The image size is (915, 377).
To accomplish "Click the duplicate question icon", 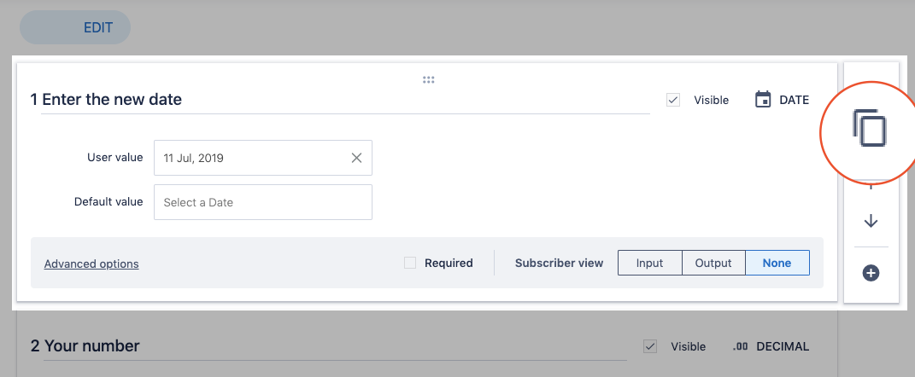I will [x=870, y=129].
